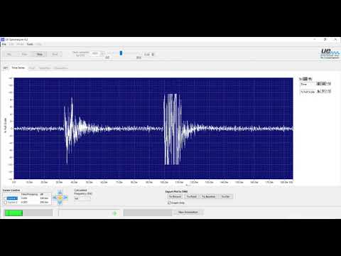
Task: Click the cursor move up arrow
Action: pyautogui.click(x=60, y=192)
